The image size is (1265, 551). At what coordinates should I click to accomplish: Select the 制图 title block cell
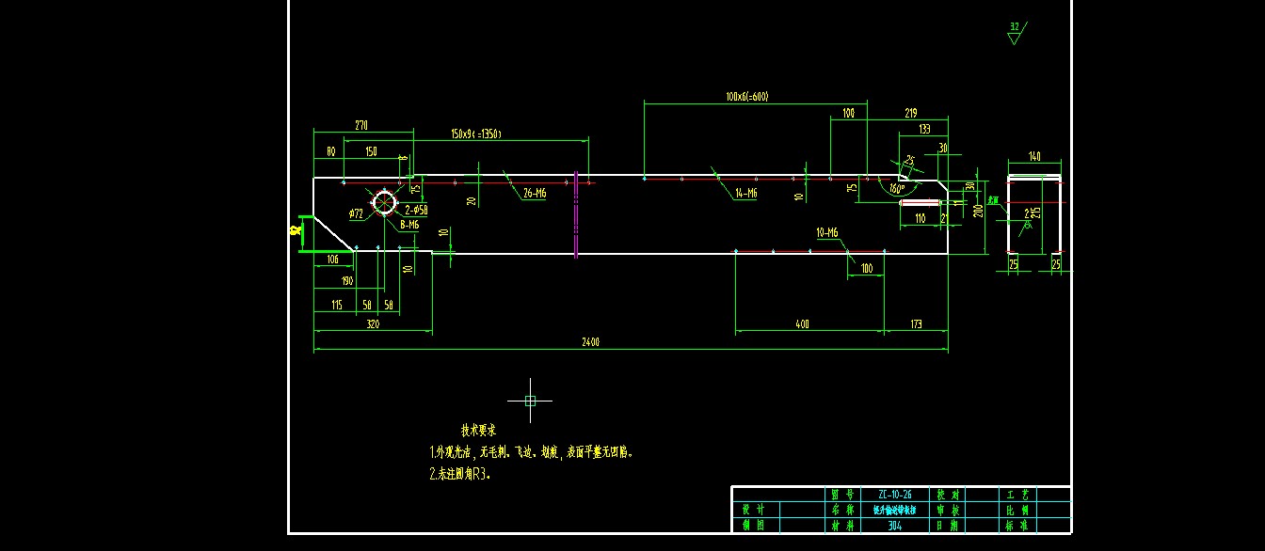756,526
